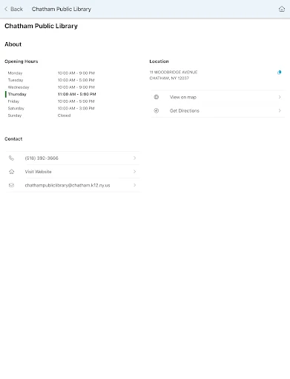This screenshot has height=379, width=290.
Task: Email chathampubliclibrary@chatham.k12.ny.us
Action: pyautogui.click(x=73, y=185)
